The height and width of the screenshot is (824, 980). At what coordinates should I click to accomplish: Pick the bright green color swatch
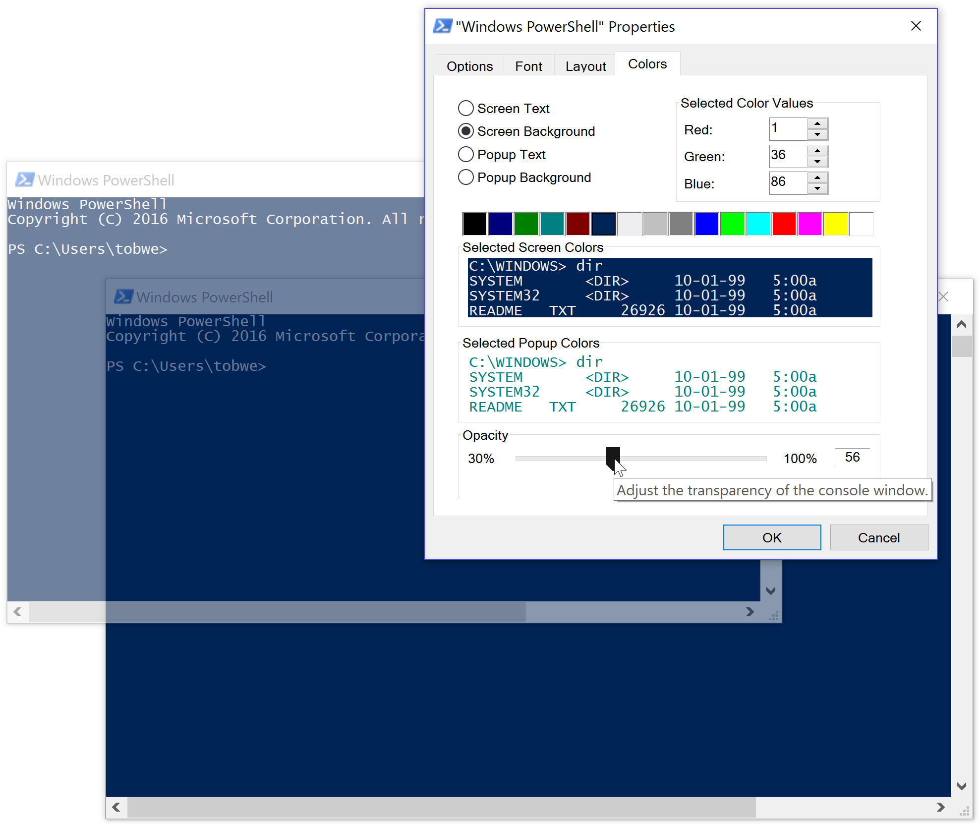[732, 224]
